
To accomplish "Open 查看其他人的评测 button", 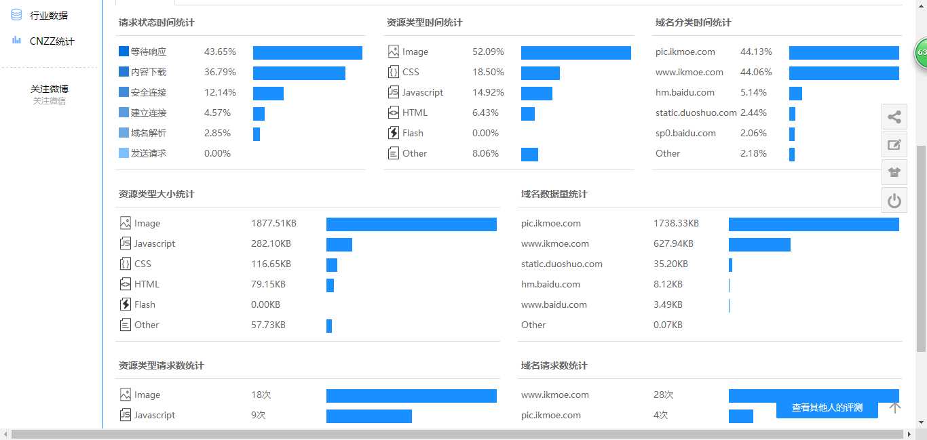I will point(827,408).
